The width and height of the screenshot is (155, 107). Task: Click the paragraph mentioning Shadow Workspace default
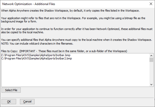tap(70, 11)
